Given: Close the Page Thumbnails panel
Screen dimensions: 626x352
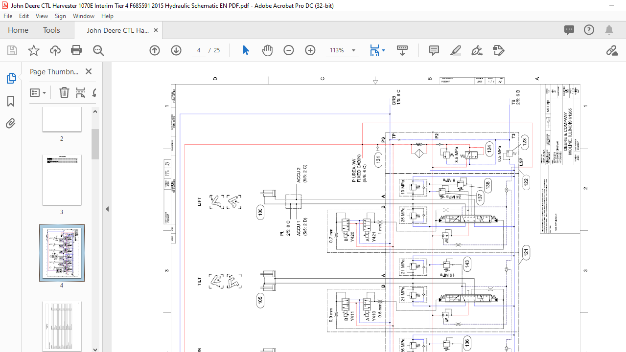Looking at the screenshot, I should point(89,71).
